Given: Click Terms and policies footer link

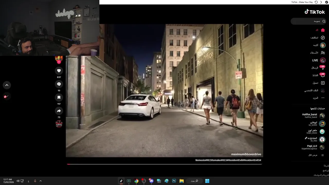Looking at the screenshot, I should (321, 175).
